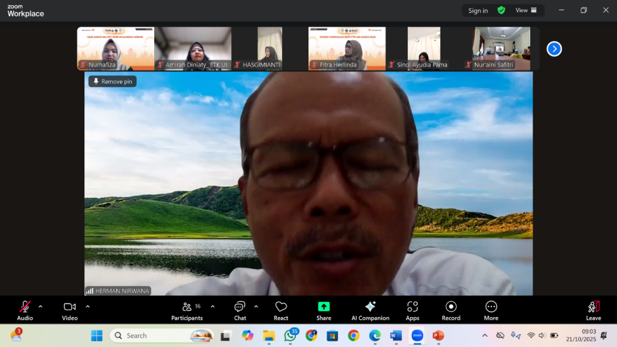Screen dimensions: 617x347
Task: Open the View layout menu
Action: tap(526, 10)
